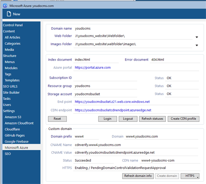Click Refresh domain info button
206x184 pixels.
click(138, 176)
